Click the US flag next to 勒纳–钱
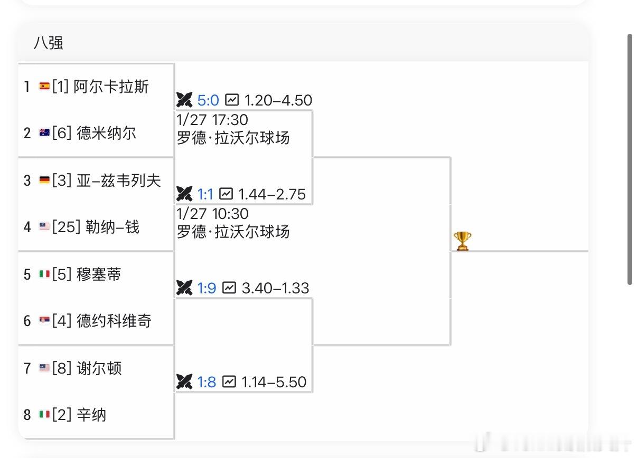 point(45,227)
